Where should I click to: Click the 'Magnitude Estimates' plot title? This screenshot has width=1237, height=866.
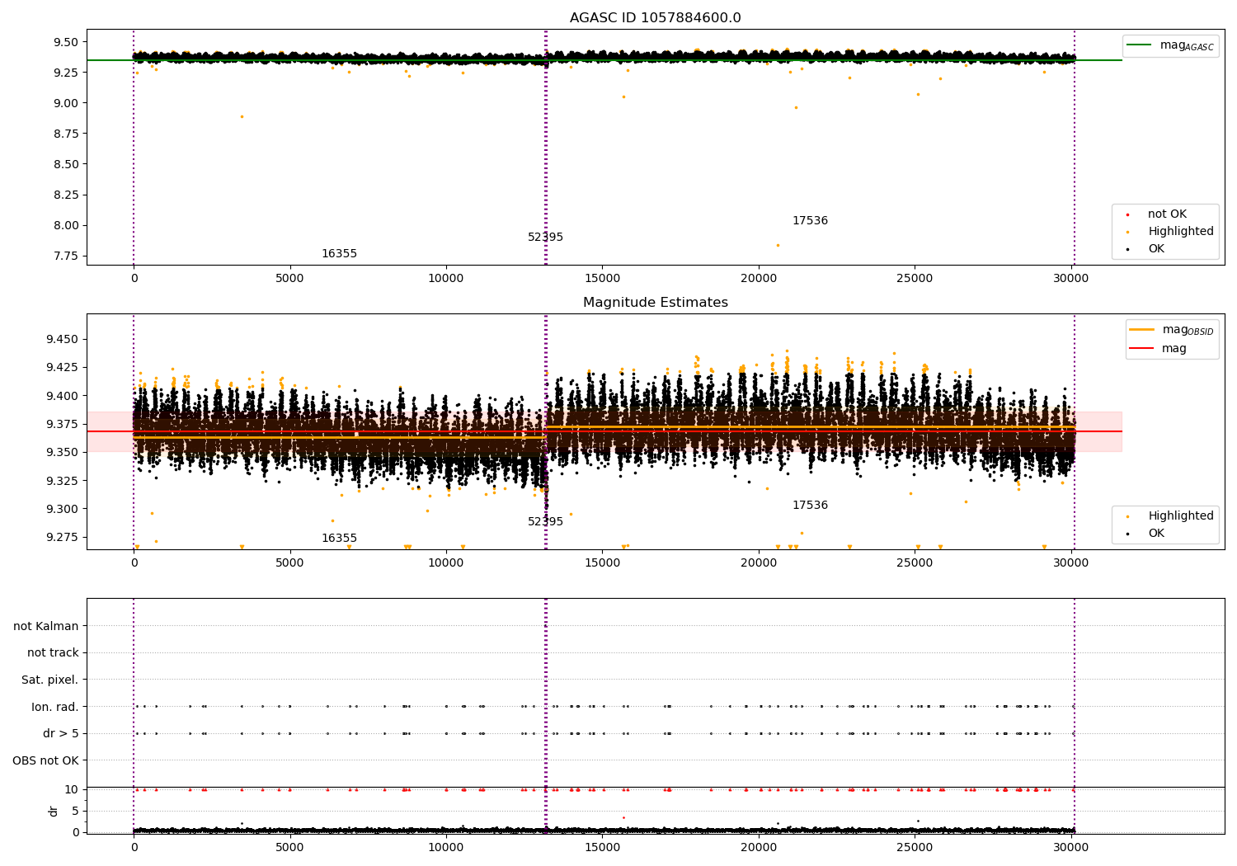655,303
